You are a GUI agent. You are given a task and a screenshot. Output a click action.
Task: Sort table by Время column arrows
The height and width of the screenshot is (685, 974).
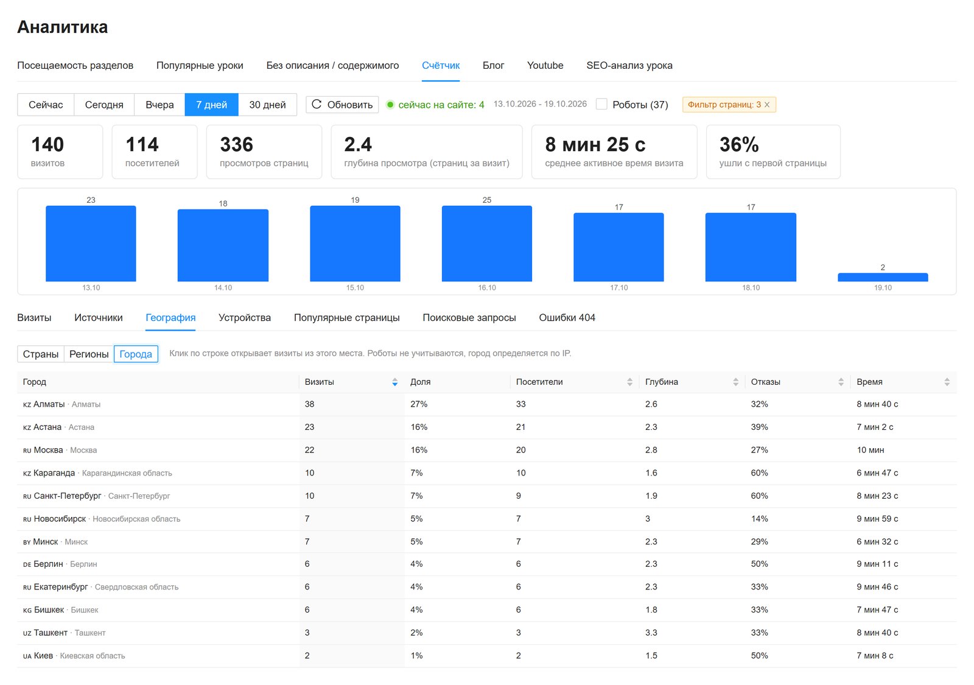click(x=947, y=382)
